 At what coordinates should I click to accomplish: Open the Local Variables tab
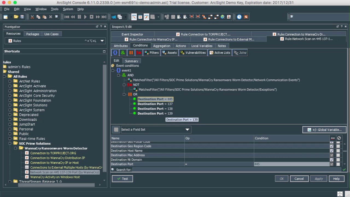pos(202,46)
